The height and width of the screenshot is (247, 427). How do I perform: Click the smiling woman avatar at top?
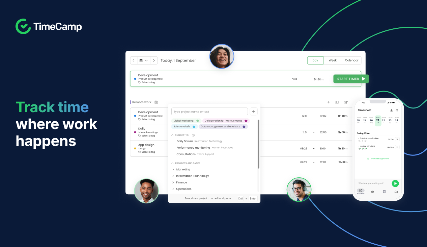click(222, 56)
